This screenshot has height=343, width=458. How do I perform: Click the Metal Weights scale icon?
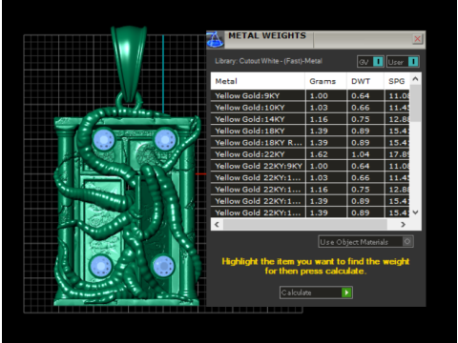[x=216, y=40]
